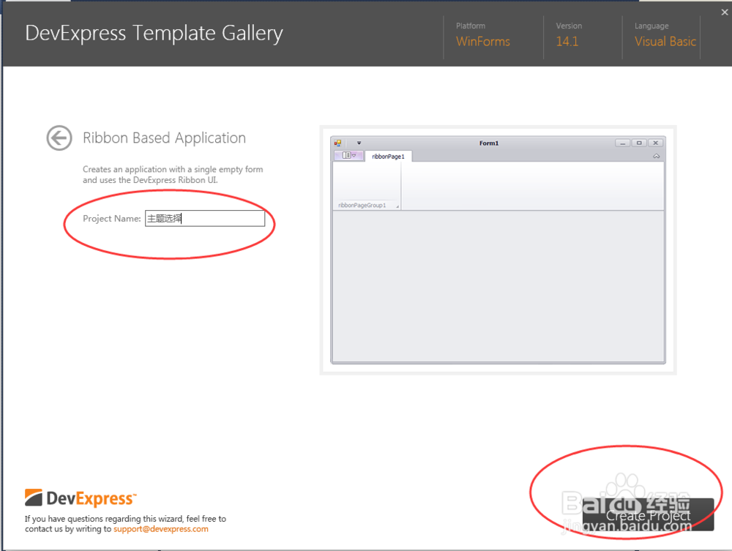Click the Form1 preview thumbnail
This screenshot has height=551, width=732.
pos(498,250)
